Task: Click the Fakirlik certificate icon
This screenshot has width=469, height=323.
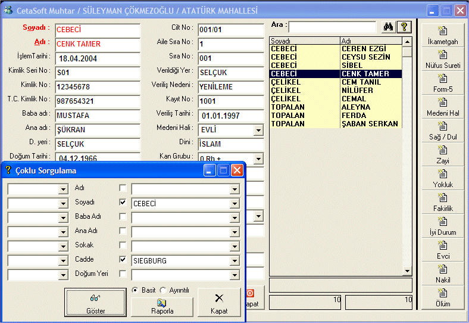Action: pyautogui.click(x=442, y=198)
